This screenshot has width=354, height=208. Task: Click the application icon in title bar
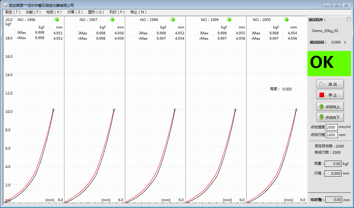pos(5,5)
